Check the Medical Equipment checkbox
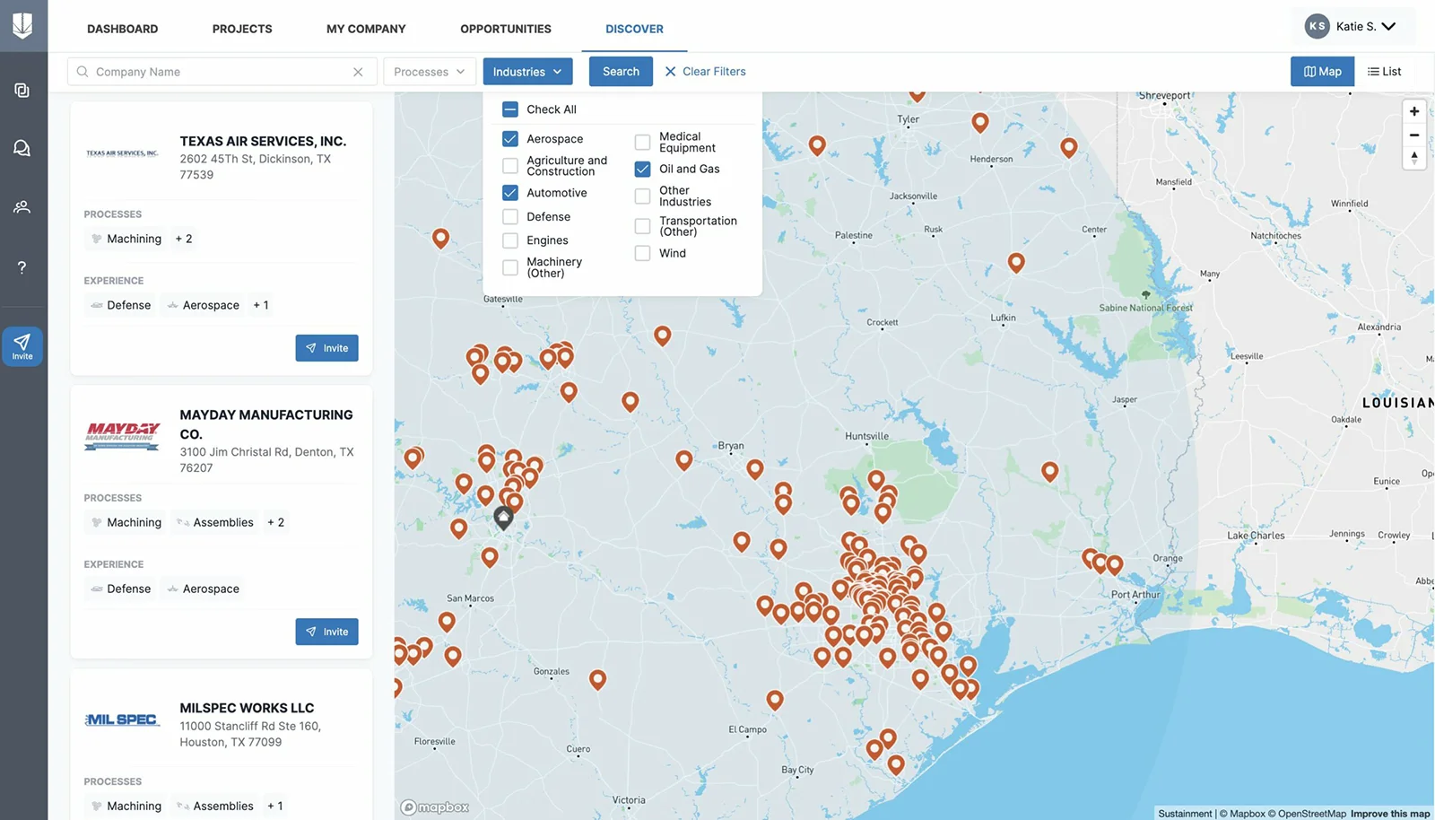 tap(642, 143)
